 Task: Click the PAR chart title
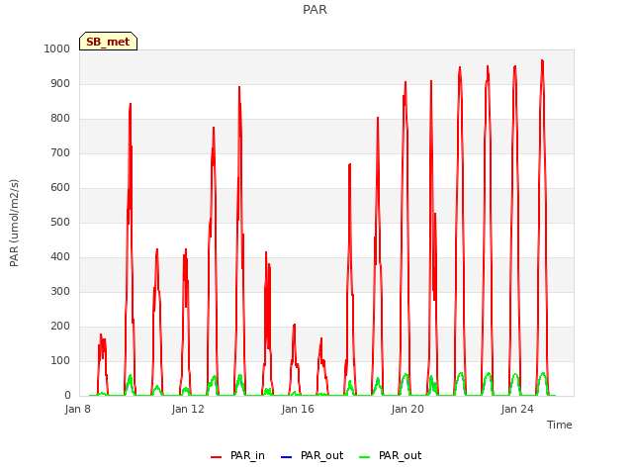click(x=315, y=9)
